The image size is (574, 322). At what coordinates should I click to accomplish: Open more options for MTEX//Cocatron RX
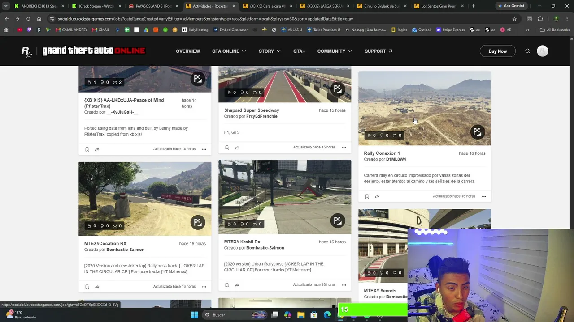(204, 287)
